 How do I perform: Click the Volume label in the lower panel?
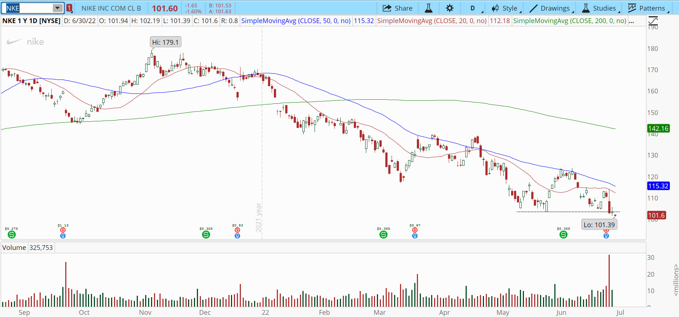[x=14, y=247]
